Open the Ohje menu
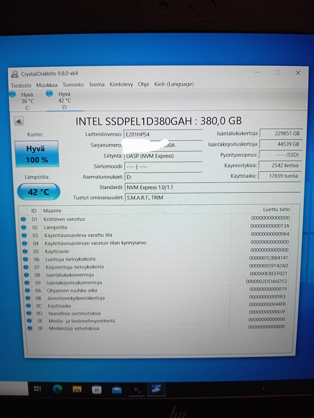Screen dimensions: 314x418 143,84
